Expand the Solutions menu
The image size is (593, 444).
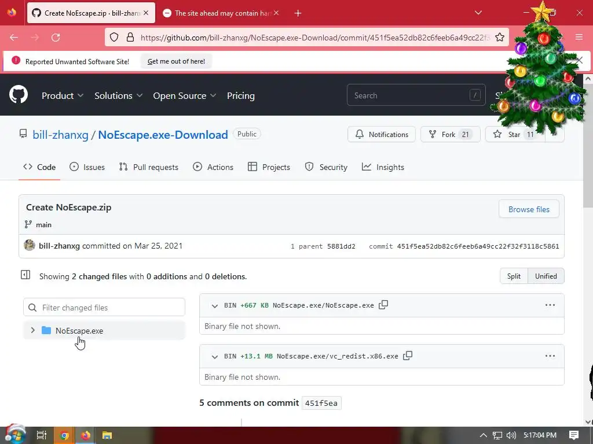click(x=118, y=95)
